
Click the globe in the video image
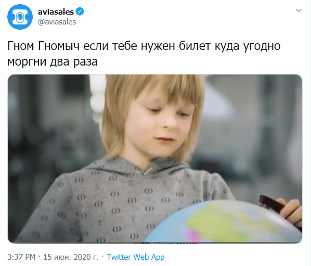(x=223, y=222)
